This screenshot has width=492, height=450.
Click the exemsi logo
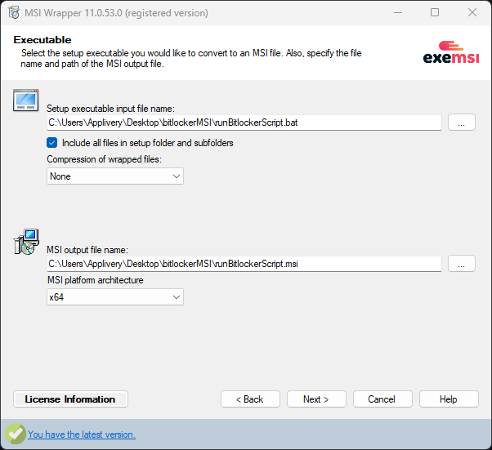(451, 52)
